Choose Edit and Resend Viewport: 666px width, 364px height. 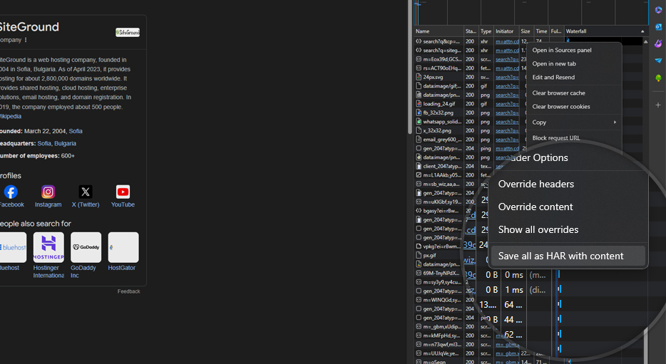(x=553, y=77)
